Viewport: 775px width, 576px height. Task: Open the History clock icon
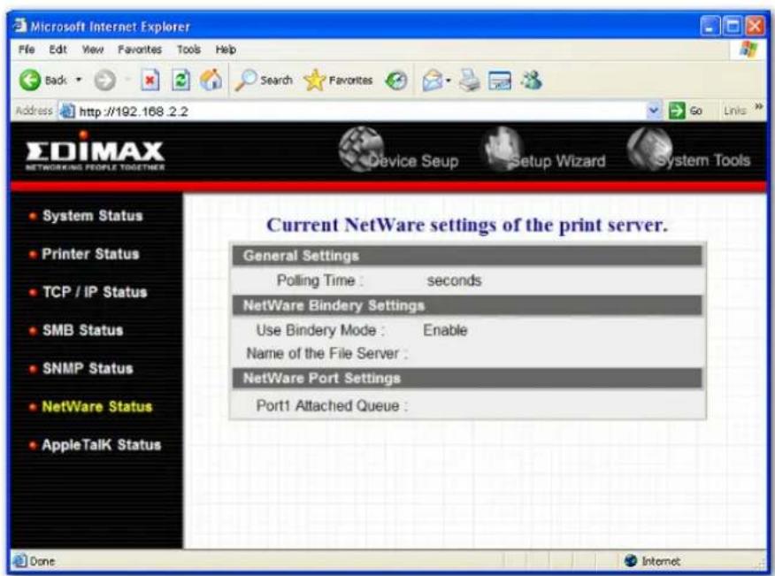tap(395, 81)
